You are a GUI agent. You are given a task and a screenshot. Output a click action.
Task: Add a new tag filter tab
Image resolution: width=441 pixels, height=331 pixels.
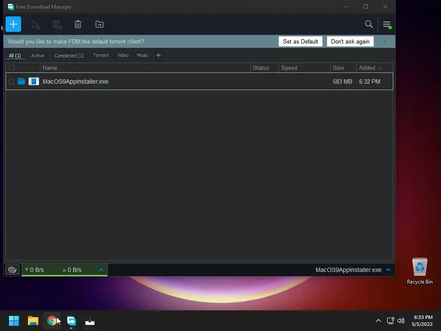158,55
